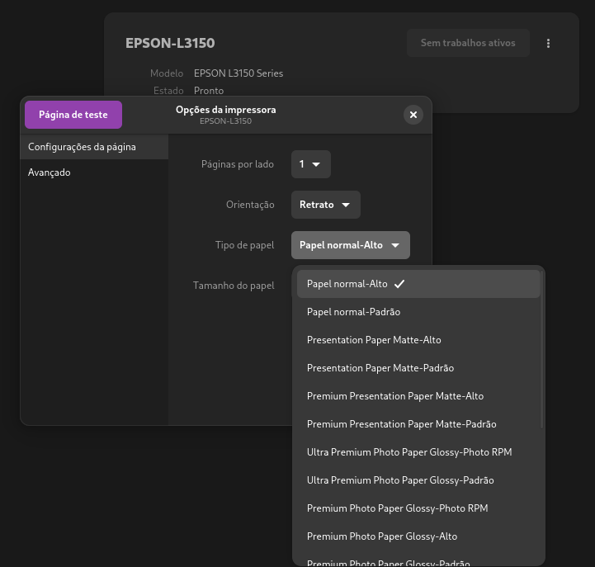595x567 pixels.
Task: Click the Tamanho do papel label
Action: click(234, 286)
